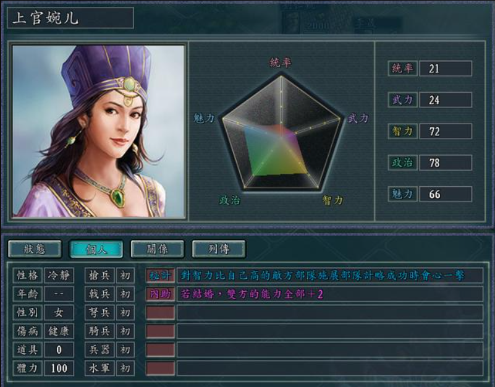The width and height of the screenshot is (495, 387).
Task: Select the 智力 stat label
Action: pos(402,131)
